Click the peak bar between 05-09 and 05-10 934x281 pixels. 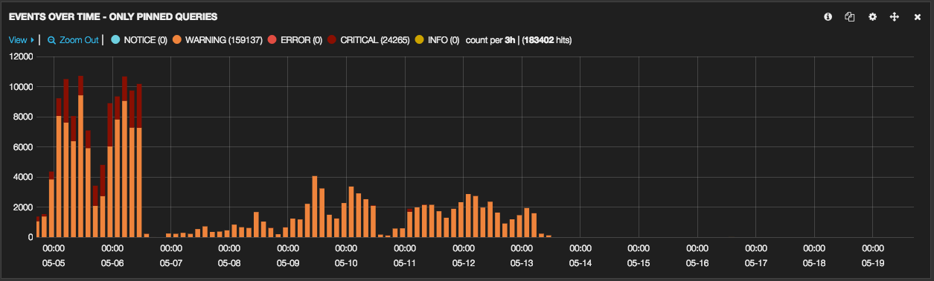click(x=315, y=207)
